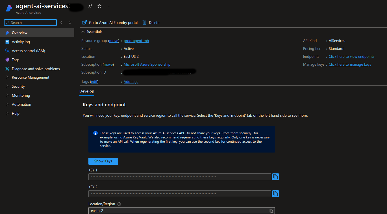Collapse the Essentials section
Screen dimensions: 387x214
coord(83,32)
